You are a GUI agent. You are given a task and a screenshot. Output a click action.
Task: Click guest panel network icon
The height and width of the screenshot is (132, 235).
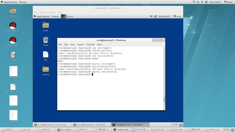click(x=155, y=16)
